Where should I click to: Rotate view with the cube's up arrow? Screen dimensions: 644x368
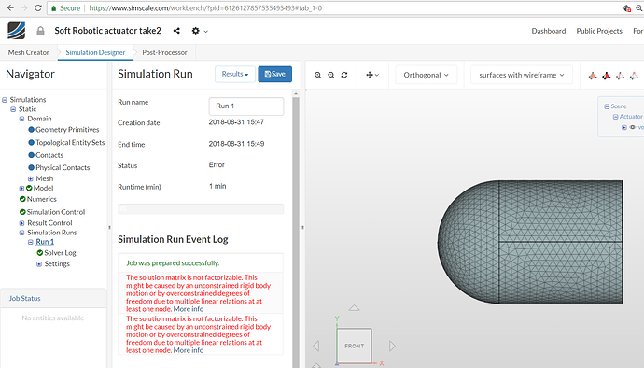pyautogui.click(x=354, y=307)
